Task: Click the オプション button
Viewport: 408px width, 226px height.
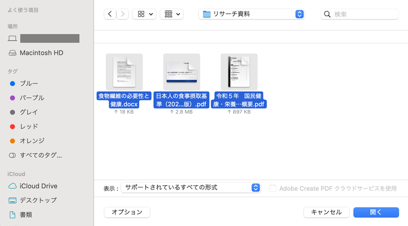Action: [x=127, y=212]
